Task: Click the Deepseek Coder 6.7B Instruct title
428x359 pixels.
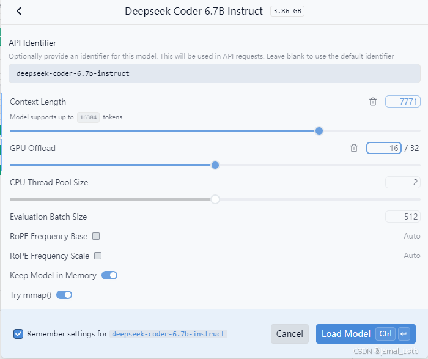Action: 194,11
